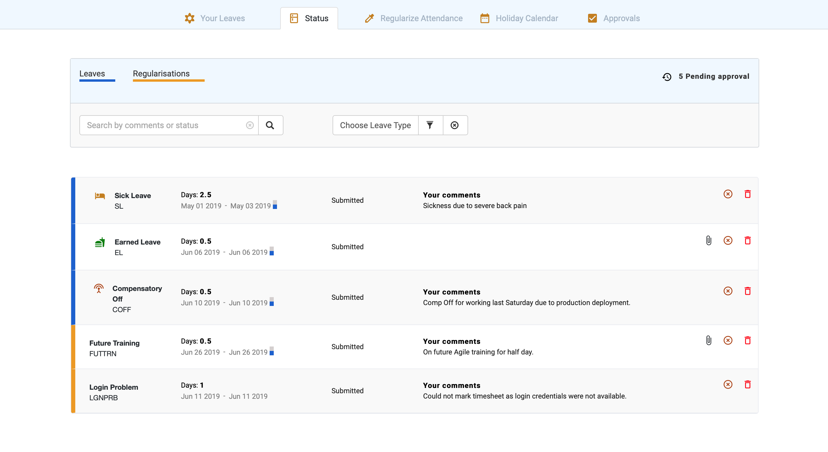
Task: Click the May 03 2019 half-day indicator
Action: tap(275, 205)
